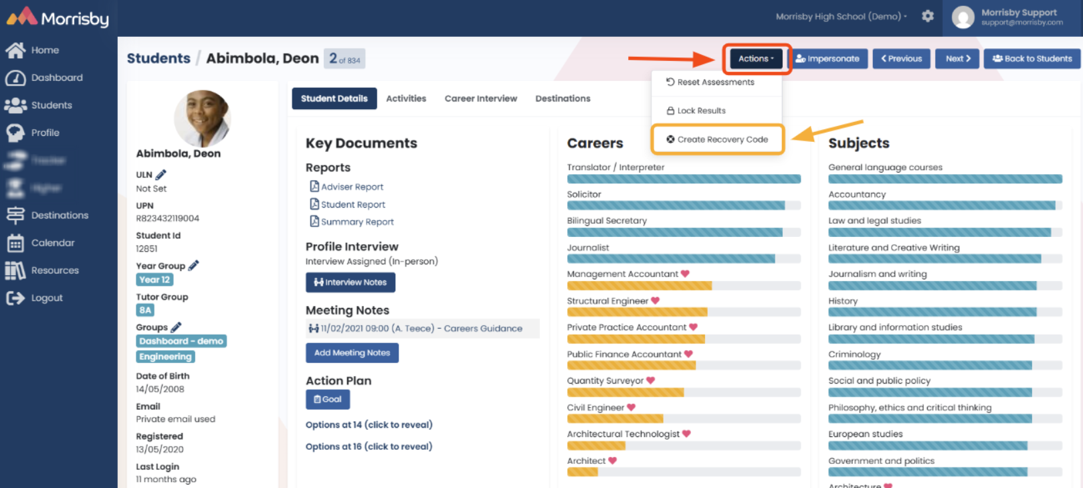Image resolution: width=1083 pixels, height=488 pixels.
Task: Open the Adviser Report
Action: (347, 187)
